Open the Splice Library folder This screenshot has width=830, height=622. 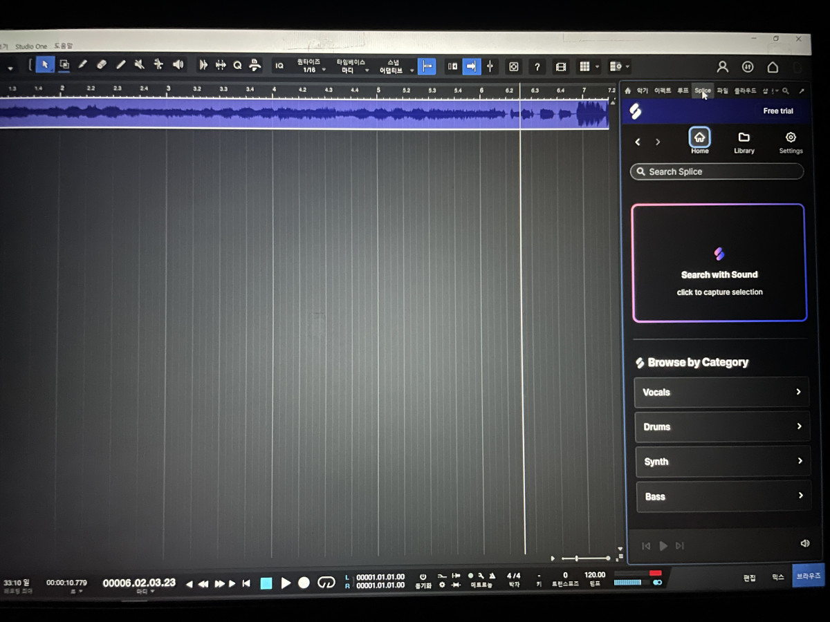coord(744,142)
